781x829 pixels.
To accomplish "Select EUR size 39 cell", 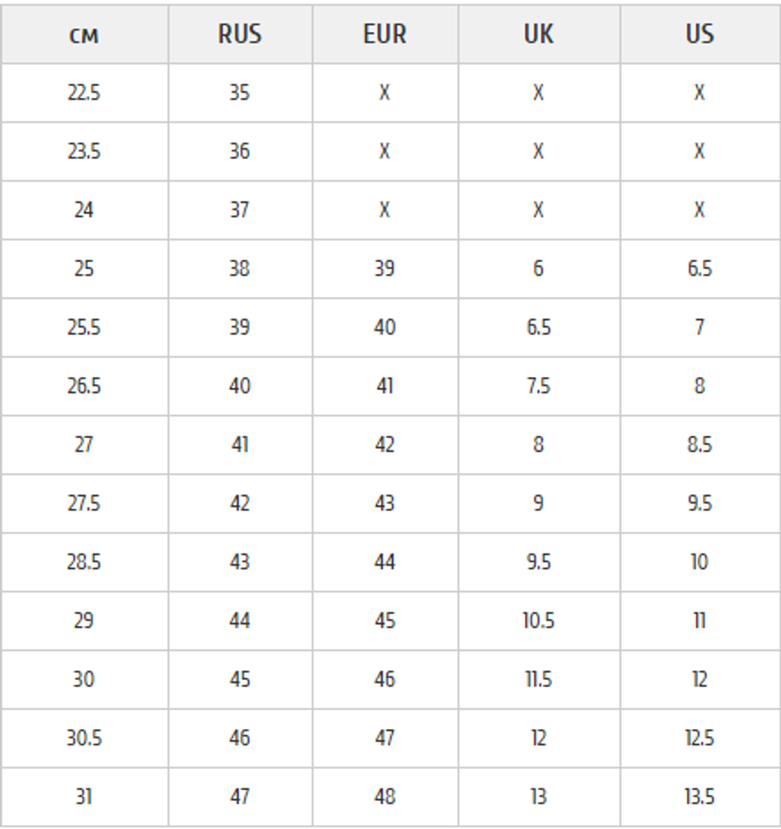I will [x=384, y=269].
